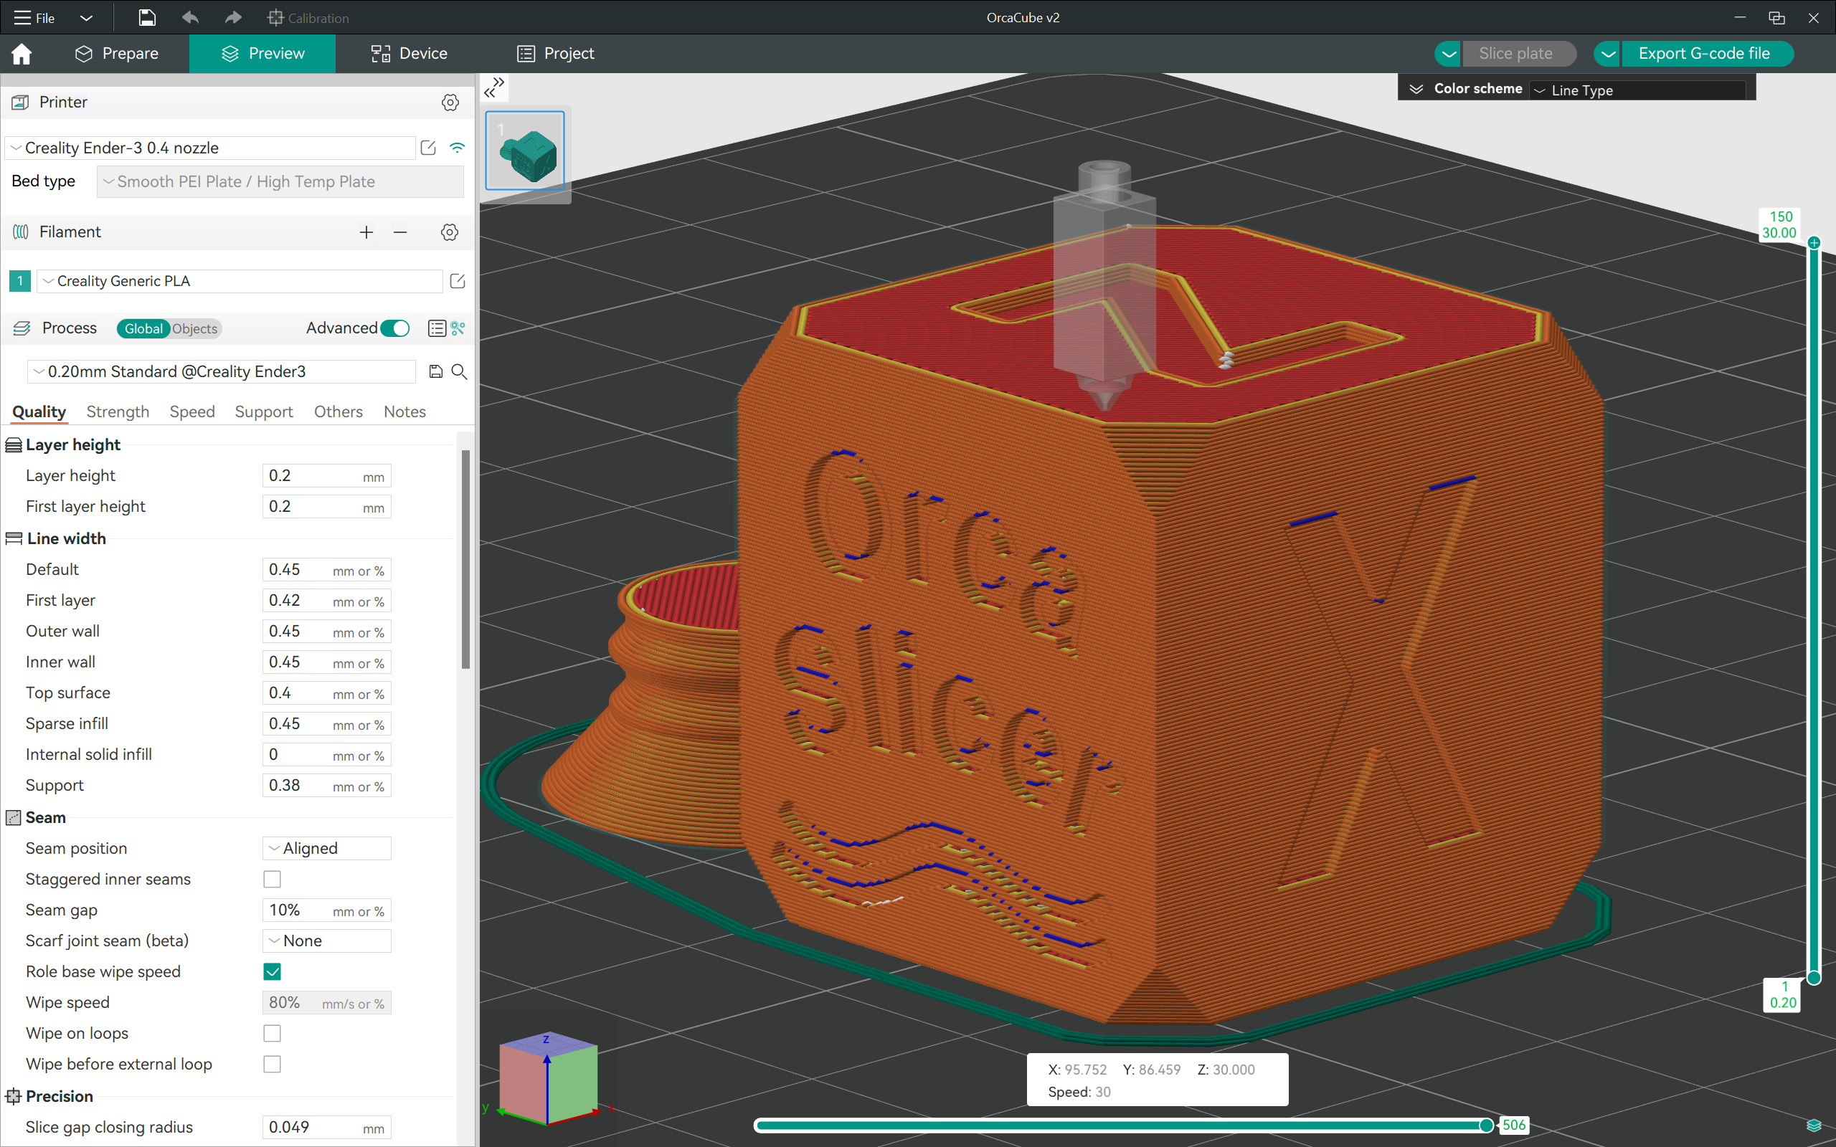Open the Support settings tab
This screenshot has height=1147, width=1836.
click(263, 412)
